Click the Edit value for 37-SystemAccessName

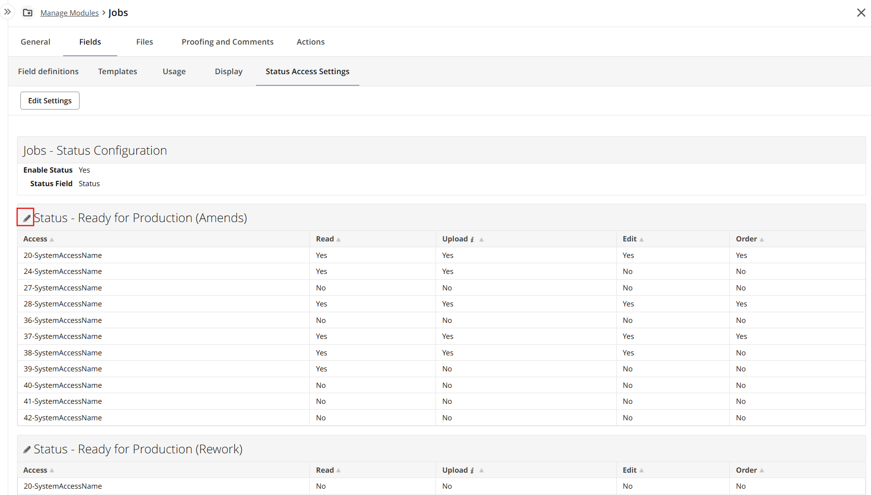tap(629, 336)
